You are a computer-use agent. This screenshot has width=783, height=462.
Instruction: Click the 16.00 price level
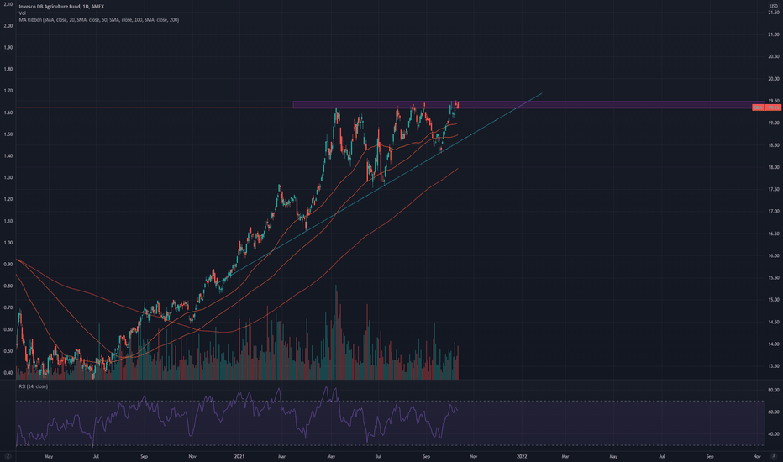(x=774, y=255)
